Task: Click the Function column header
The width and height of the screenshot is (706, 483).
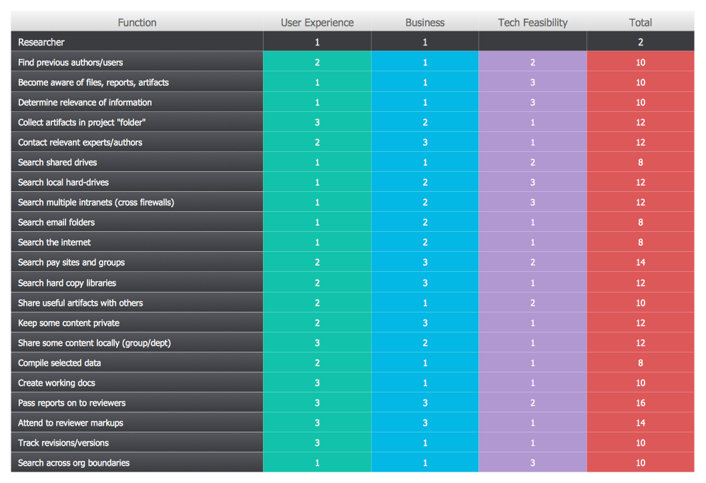Action: click(137, 23)
